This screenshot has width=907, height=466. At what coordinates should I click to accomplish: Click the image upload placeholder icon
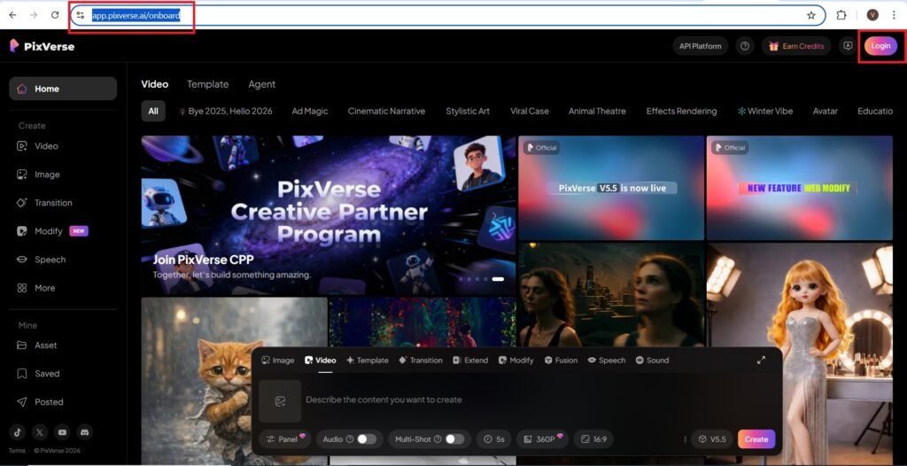(x=280, y=400)
